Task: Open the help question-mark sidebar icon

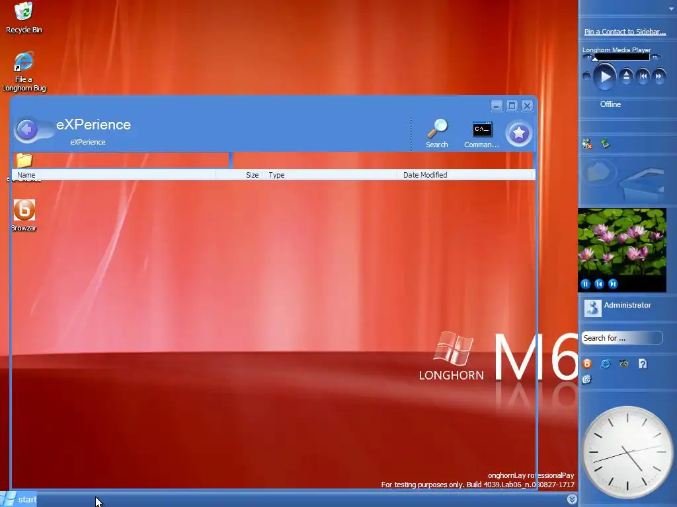Action: click(643, 364)
